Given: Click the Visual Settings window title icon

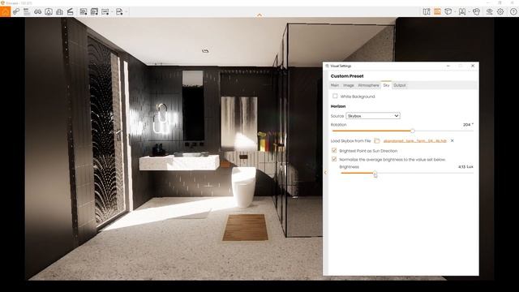Looking at the screenshot, I should pyautogui.click(x=327, y=66).
